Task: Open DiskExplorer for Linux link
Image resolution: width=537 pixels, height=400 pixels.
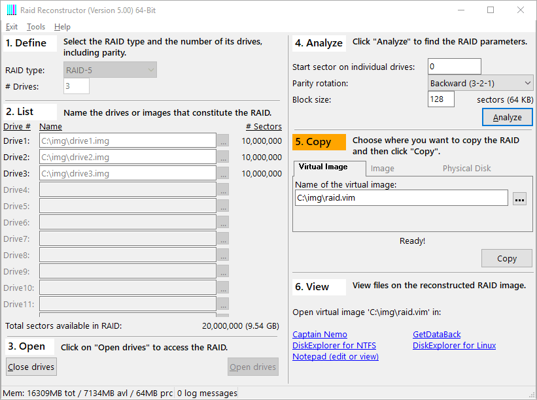Action: (454, 345)
